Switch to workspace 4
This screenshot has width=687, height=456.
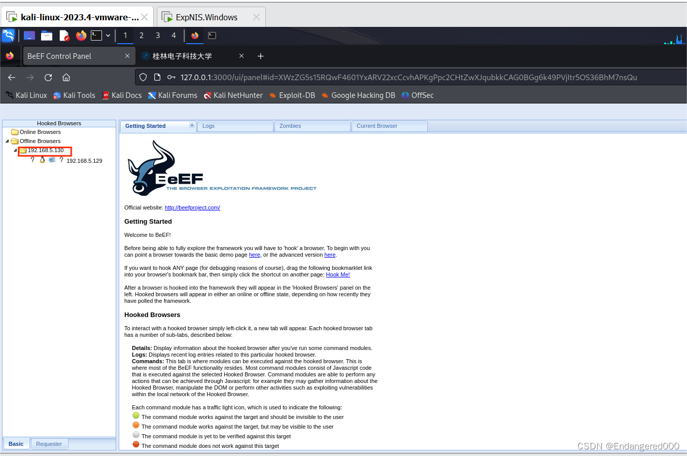174,36
